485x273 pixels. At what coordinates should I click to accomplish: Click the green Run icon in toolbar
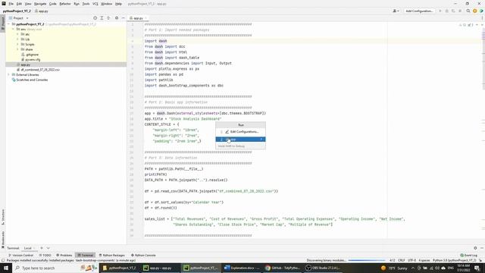(440, 11)
